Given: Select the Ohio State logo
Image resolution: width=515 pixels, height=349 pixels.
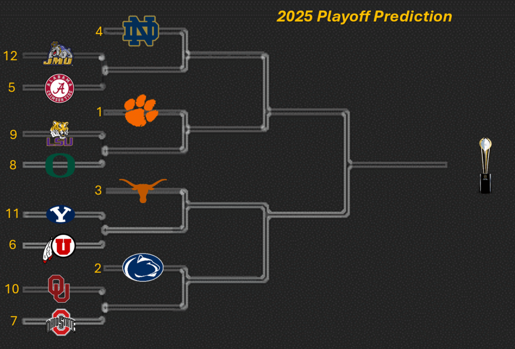Looking at the screenshot, I should click(60, 322).
